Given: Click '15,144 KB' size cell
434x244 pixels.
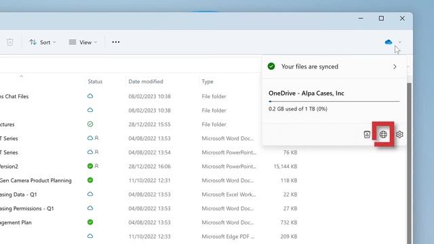Looking at the screenshot, I should pos(285,166).
